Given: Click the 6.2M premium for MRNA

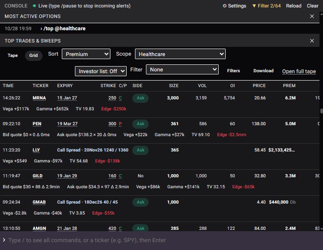Looking at the screenshot, I should point(290,98).
